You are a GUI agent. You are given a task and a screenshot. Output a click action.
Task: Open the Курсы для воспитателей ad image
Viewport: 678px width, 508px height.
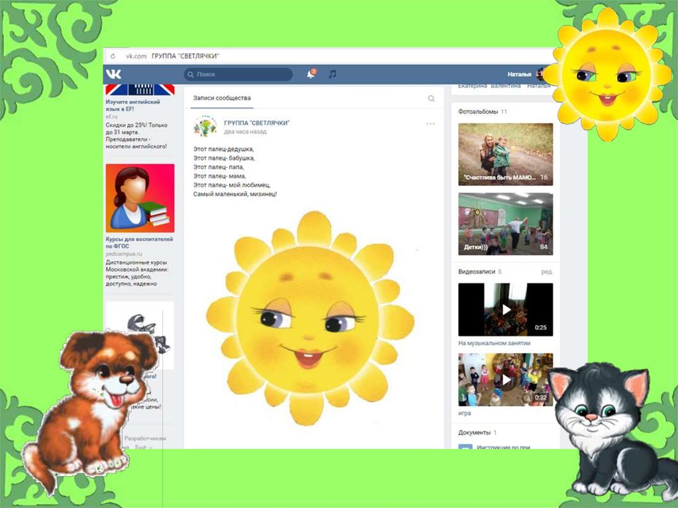click(140, 198)
